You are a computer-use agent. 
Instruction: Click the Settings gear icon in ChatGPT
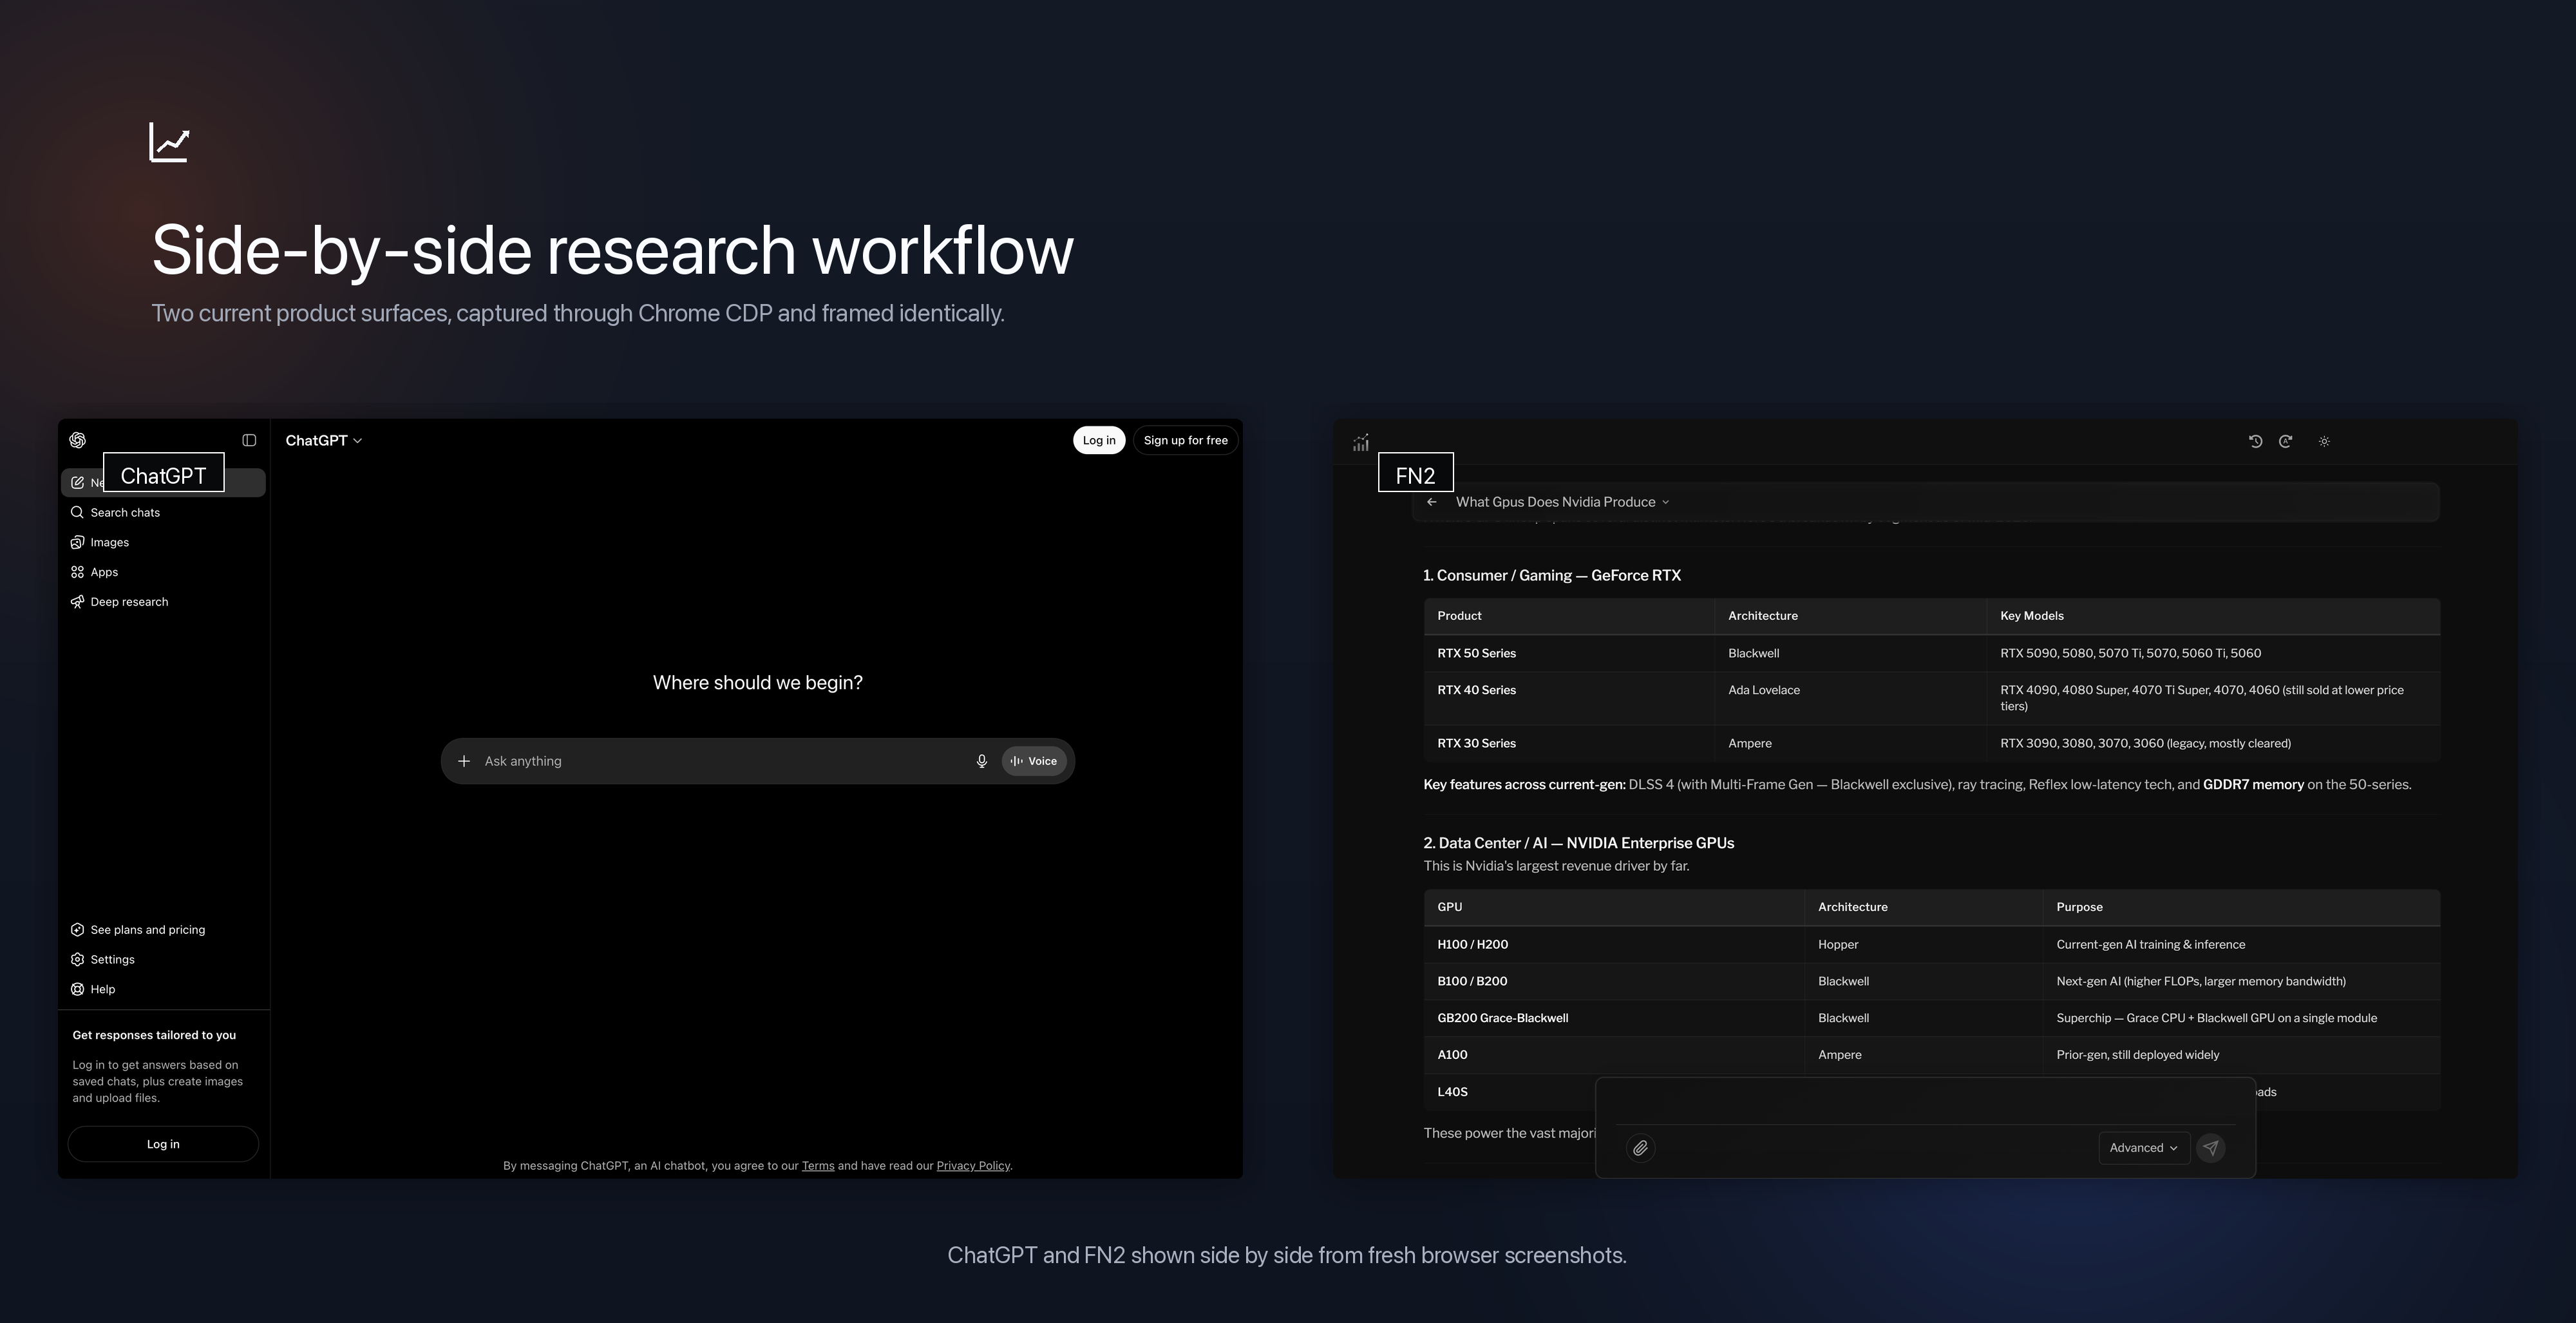[77, 960]
